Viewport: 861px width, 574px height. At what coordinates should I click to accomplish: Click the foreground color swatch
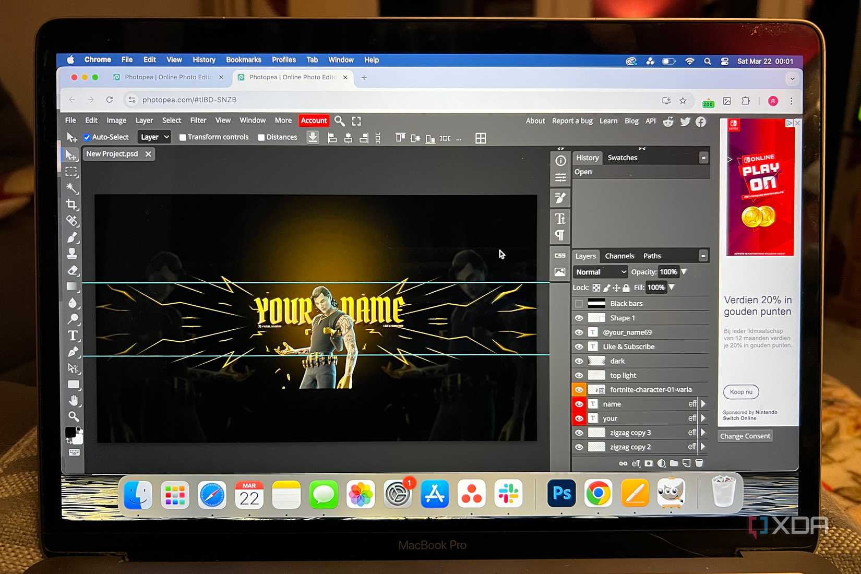(x=70, y=432)
